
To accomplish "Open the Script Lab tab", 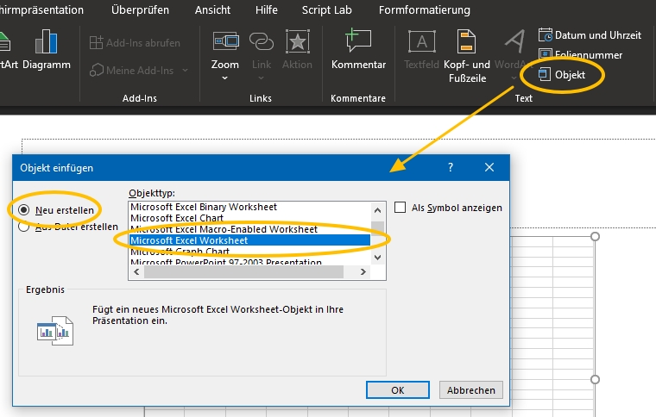I will 327,10.
